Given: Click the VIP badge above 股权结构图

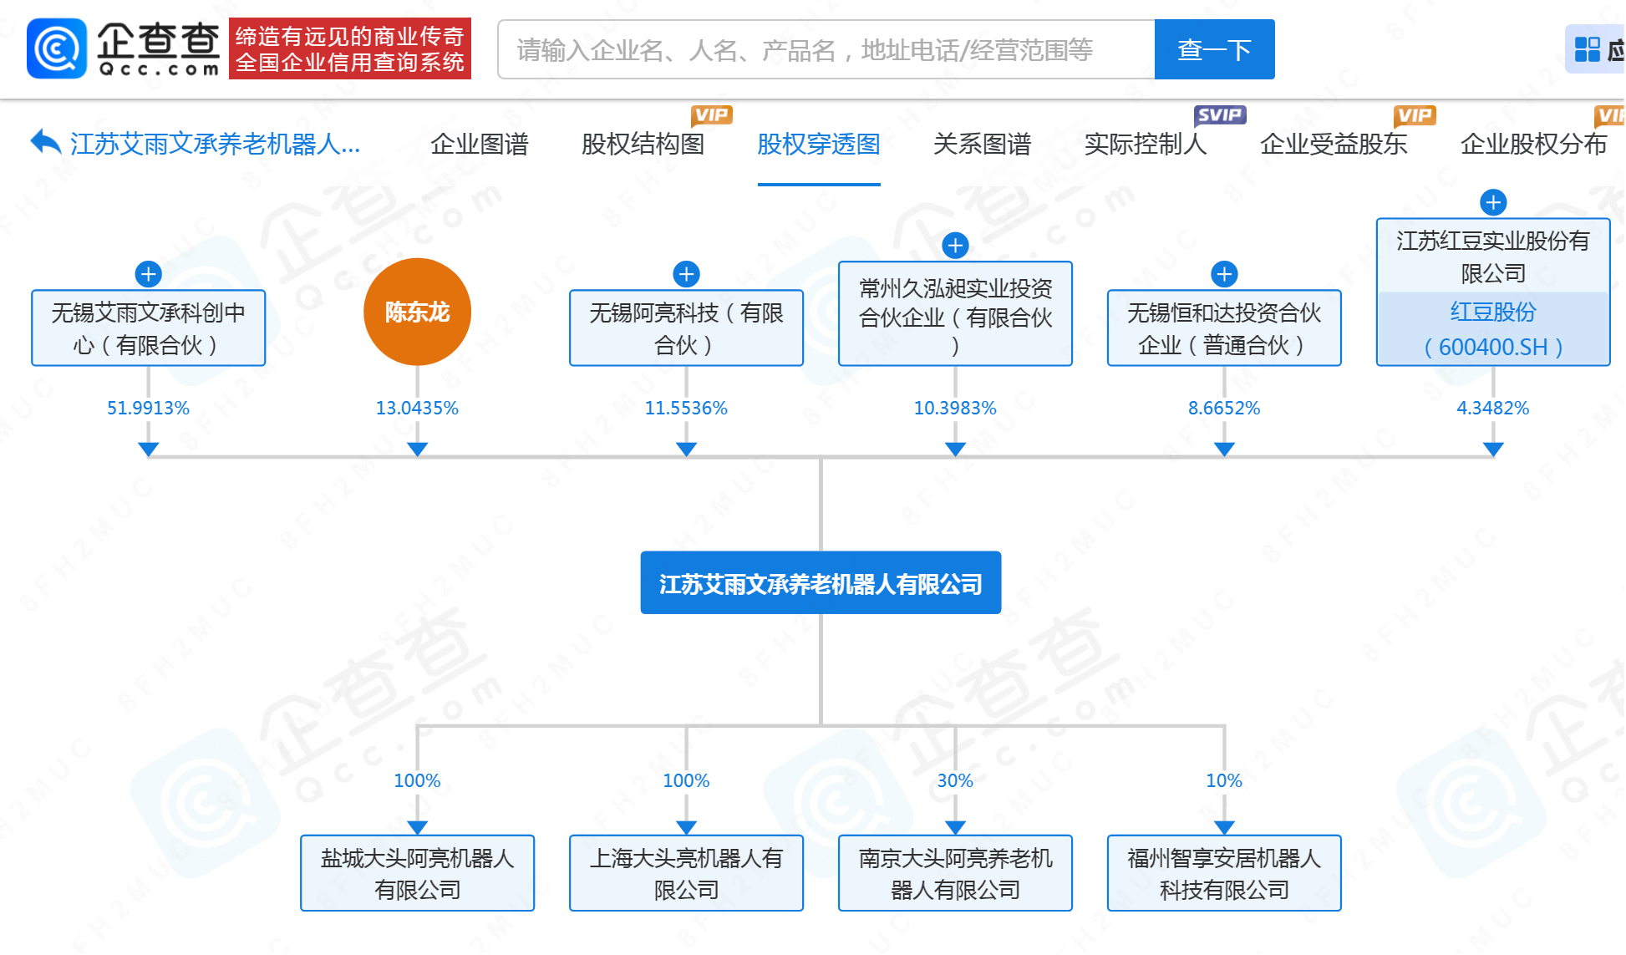Looking at the screenshot, I should click(712, 114).
